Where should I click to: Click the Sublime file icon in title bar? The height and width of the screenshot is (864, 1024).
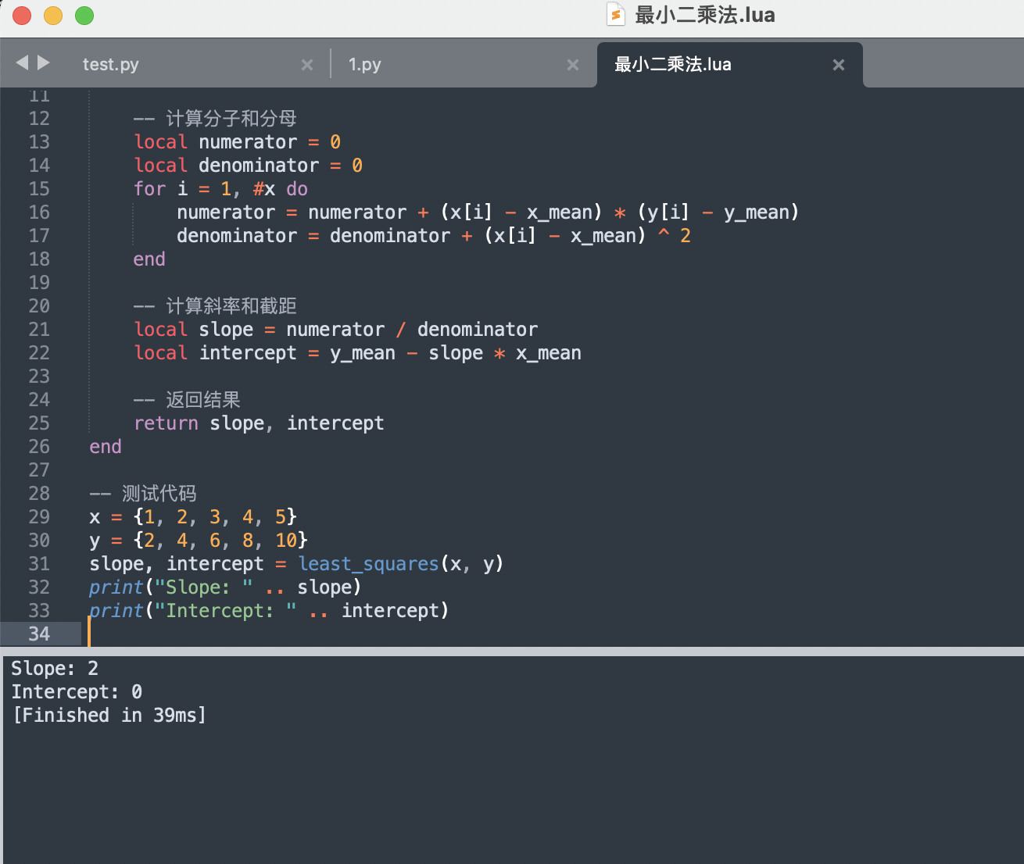coord(616,15)
